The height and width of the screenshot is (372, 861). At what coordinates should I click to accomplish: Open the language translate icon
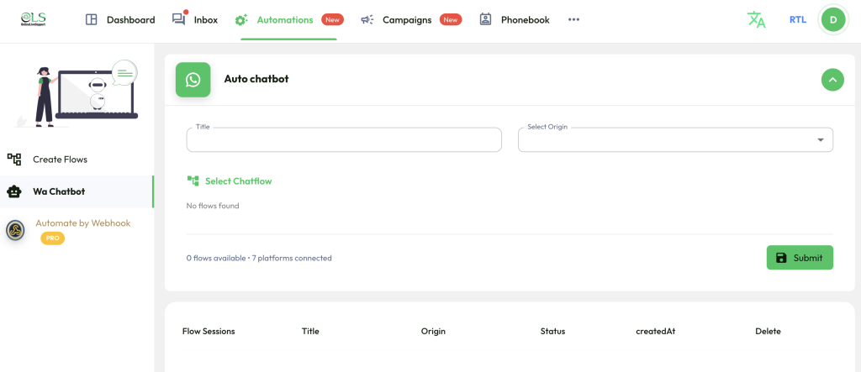click(756, 20)
